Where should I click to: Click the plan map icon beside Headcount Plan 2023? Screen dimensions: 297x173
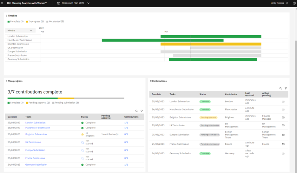(x=58, y=3)
